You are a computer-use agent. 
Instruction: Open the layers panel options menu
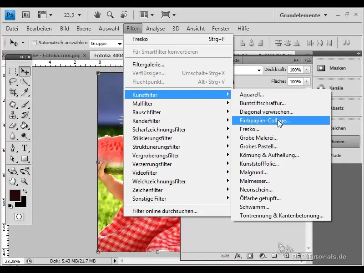(x=308, y=61)
